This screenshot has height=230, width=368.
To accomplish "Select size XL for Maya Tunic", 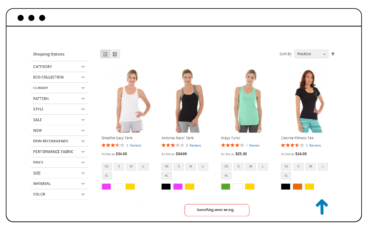I will (226, 176).
